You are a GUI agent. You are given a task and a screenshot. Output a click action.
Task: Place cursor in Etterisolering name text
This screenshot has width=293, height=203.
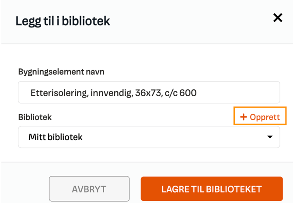coord(113,93)
